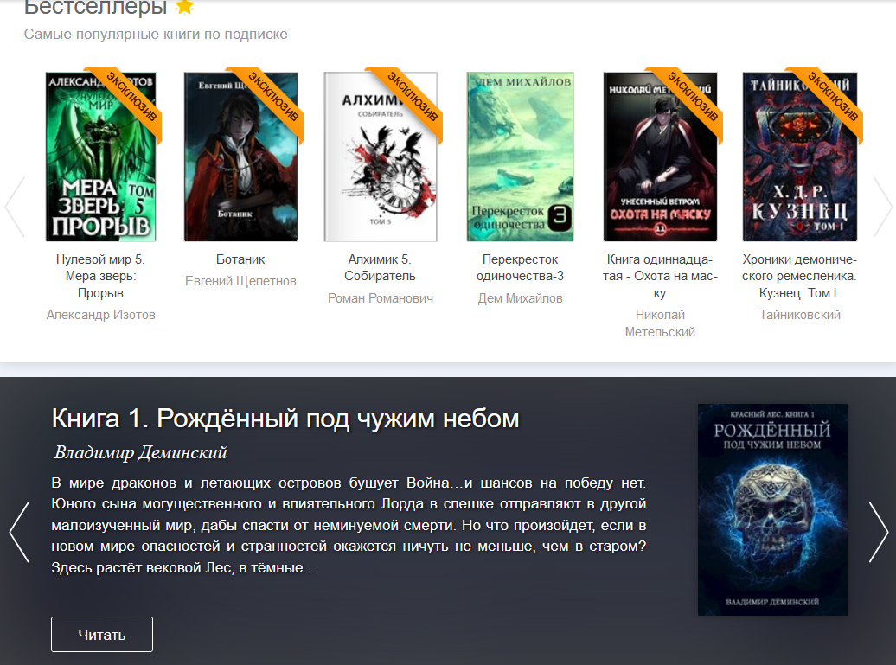Open author link Евгений Щепетнов

[x=240, y=281]
